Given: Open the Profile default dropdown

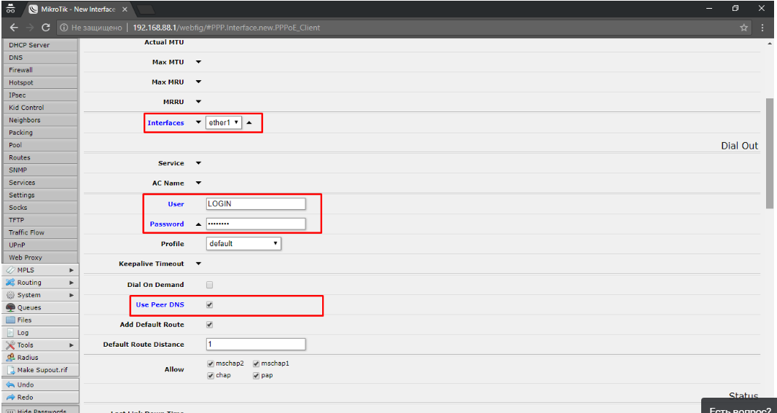Looking at the screenshot, I should [x=243, y=243].
